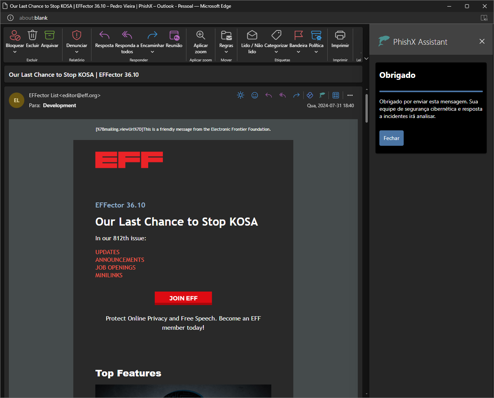494x398 pixels.
Task: Click the Top Features heading
Action: point(128,373)
